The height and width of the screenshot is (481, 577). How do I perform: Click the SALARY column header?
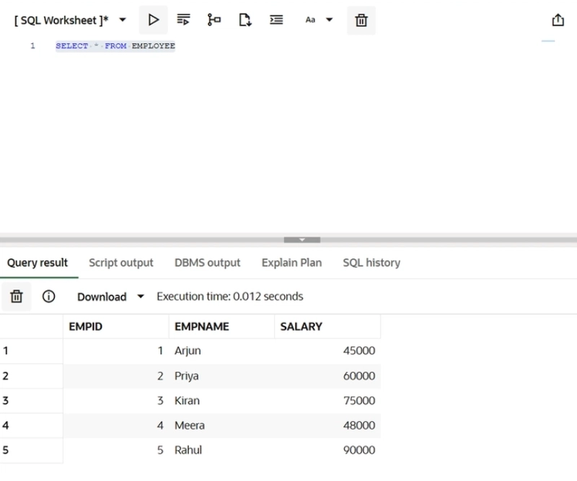[x=301, y=327]
